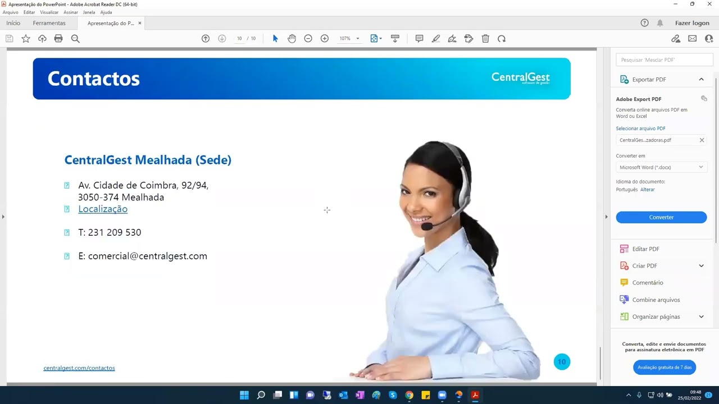719x404 pixels.
Task: Toggle scrolling mode icon
Action: pos(395,39)
